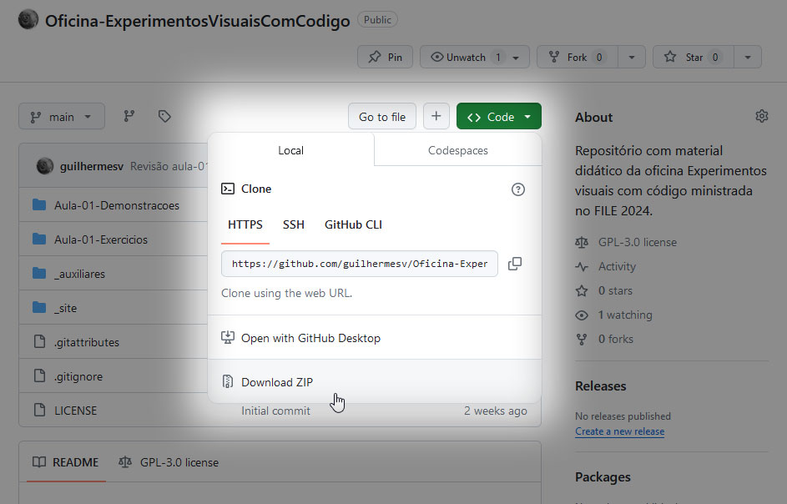Click the Clone terminal icon

pyautogui.click(x=227, y=189)
